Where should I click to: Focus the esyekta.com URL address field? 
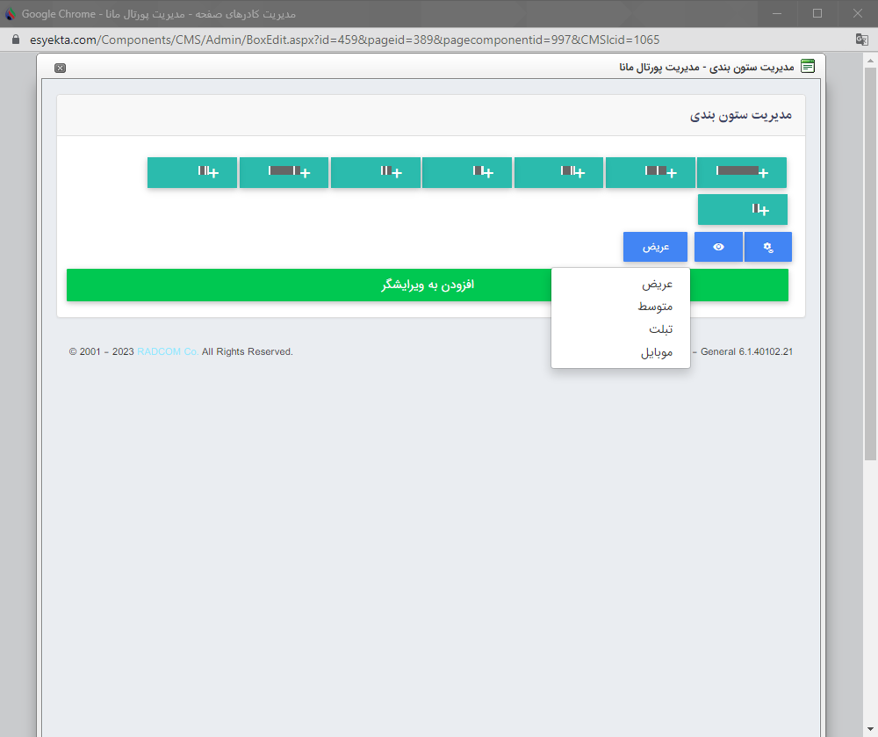click(351, 40)
